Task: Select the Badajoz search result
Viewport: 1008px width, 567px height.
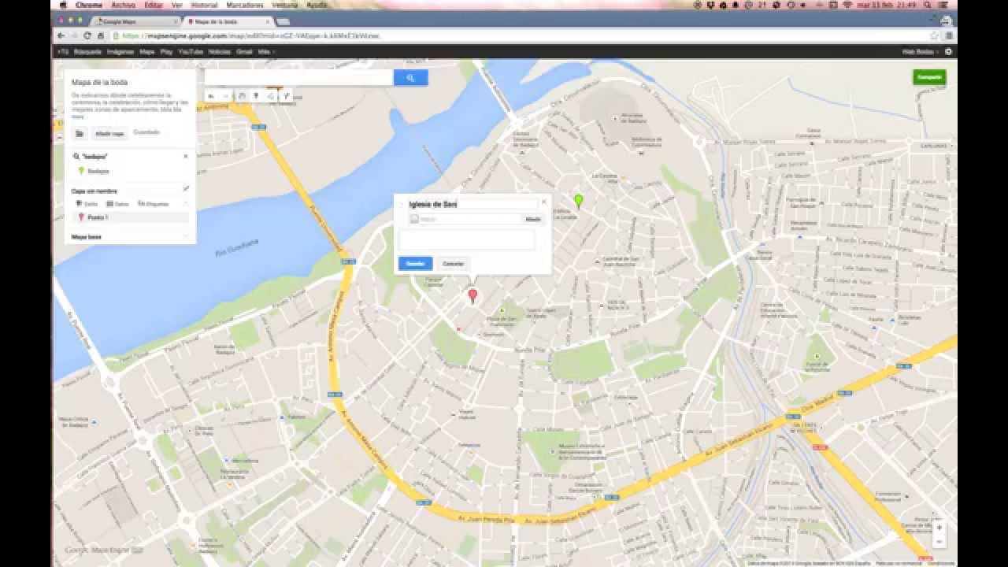Action: [x=98, y=171]
